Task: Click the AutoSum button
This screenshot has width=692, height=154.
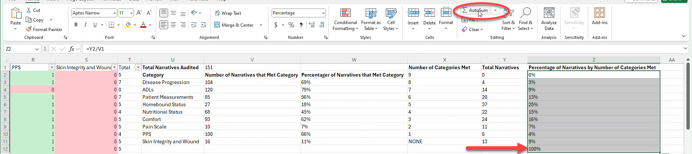Action: click(475, 10)
